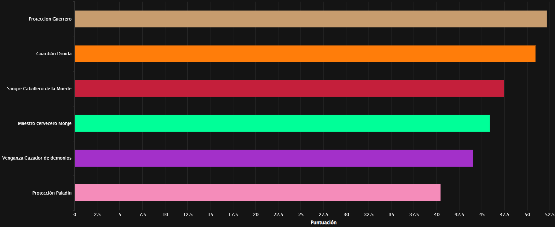555x227 pixels.
Task: Click the Maestro cervecero Monje label
Action: click(x=45, y=123)
